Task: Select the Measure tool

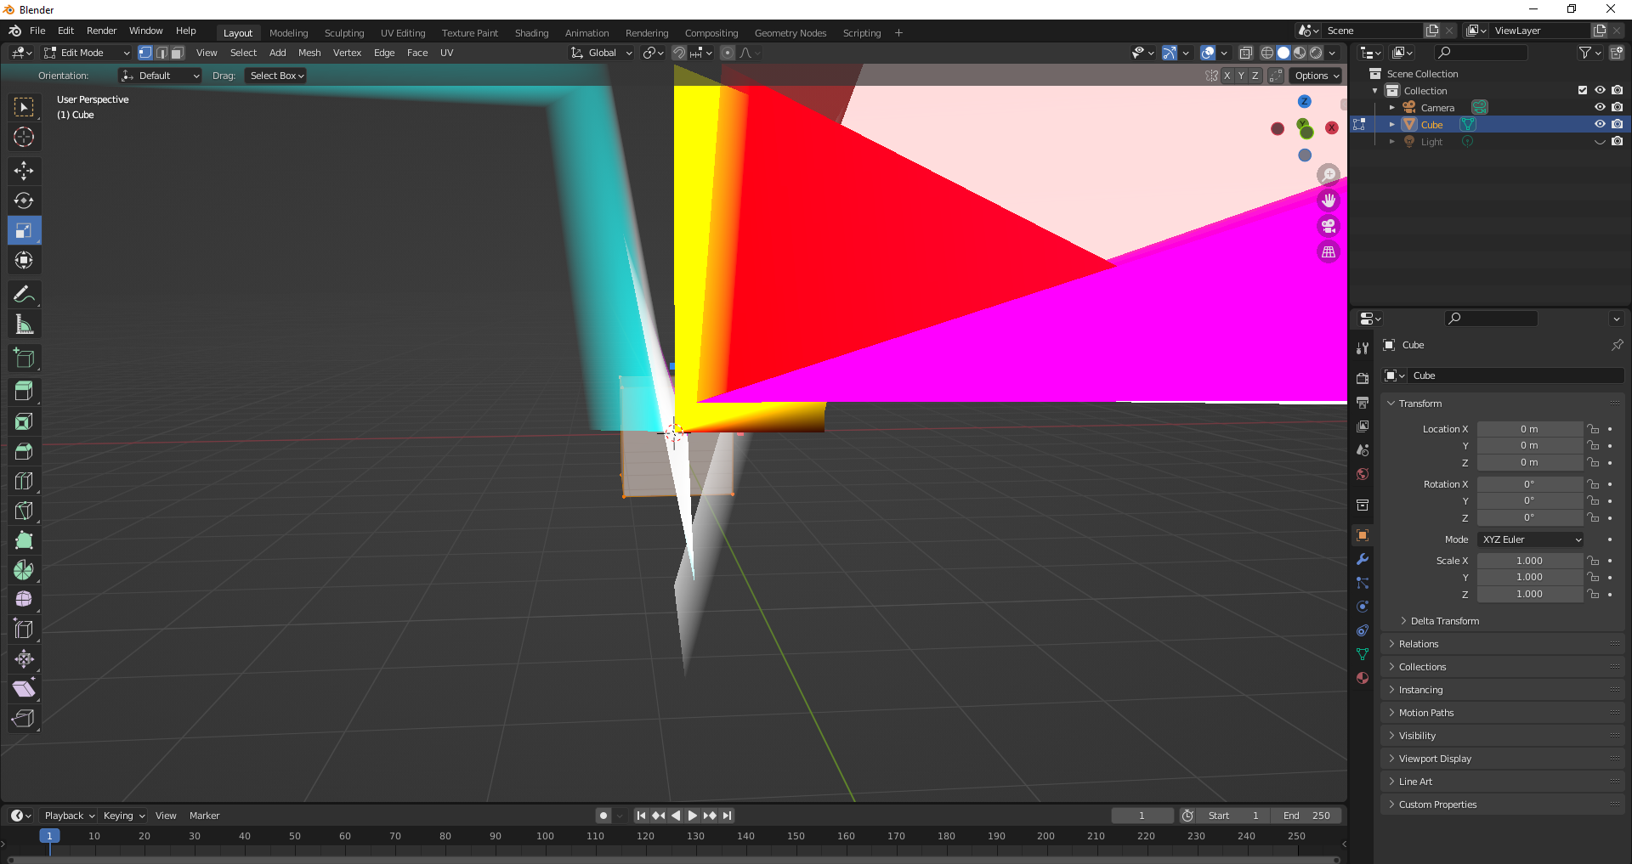Action: point(24,324)
